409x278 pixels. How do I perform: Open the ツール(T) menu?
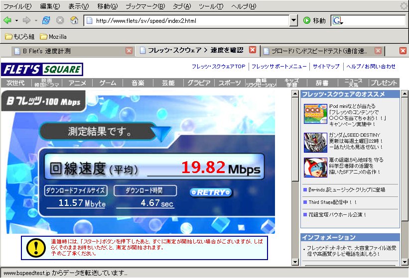click(211, 6)
